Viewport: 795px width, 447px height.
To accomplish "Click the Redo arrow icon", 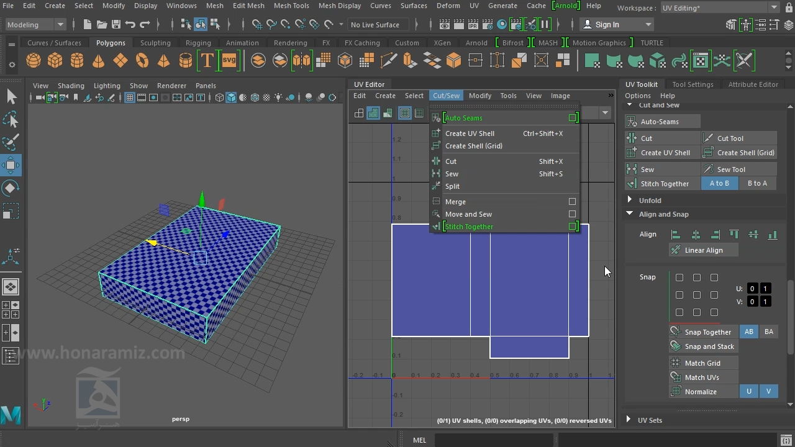I will click(x=145, y=25).
